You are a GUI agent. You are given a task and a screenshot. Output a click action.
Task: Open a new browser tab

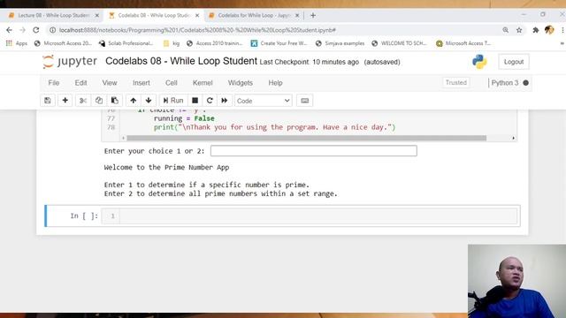[313, 16]
